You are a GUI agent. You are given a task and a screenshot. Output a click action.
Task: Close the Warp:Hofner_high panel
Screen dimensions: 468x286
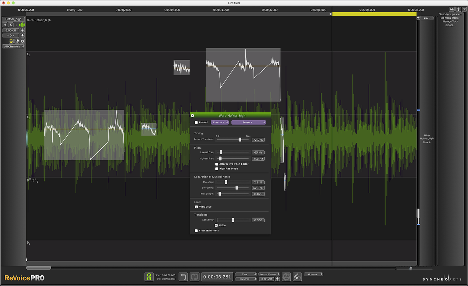click(192, 115)
